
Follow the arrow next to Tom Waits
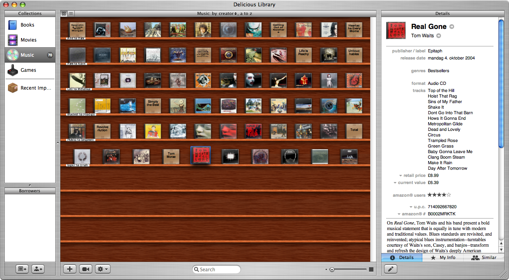pyautogui.click(x=439, y=36)
